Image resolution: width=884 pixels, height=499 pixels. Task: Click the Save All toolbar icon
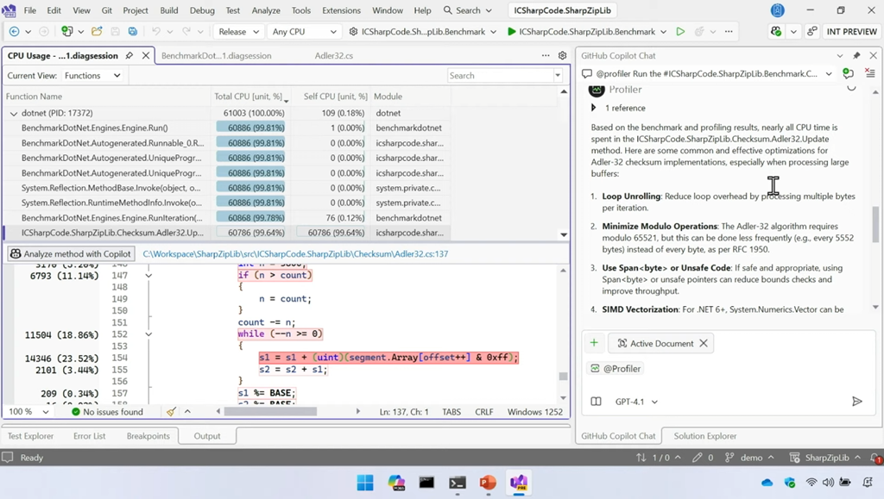[x=132, y=32]
